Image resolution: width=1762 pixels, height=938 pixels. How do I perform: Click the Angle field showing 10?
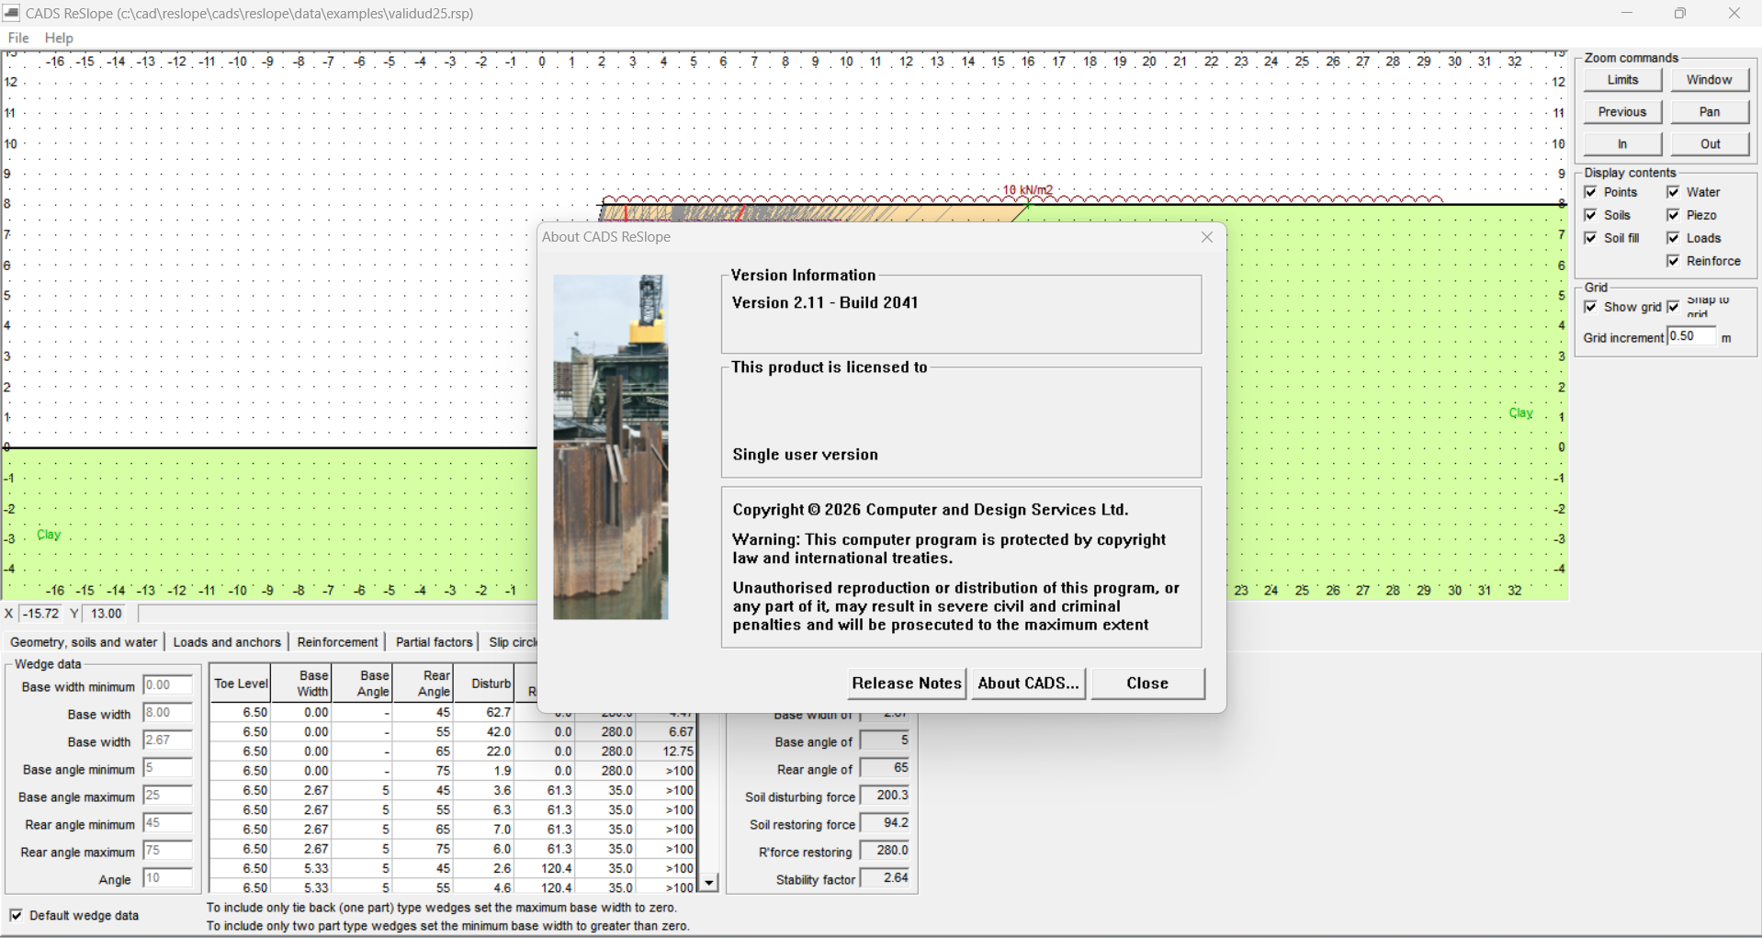pos(168,878)
